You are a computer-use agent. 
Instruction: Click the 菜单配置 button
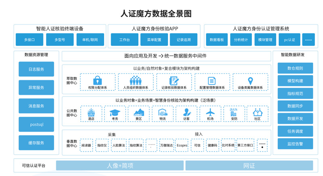(x=154, y=40)
